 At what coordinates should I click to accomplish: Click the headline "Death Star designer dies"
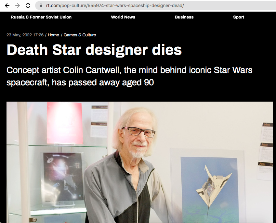tap(94, 50)
